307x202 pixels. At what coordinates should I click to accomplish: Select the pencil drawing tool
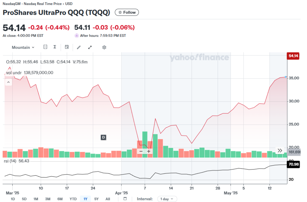point(79,47)
